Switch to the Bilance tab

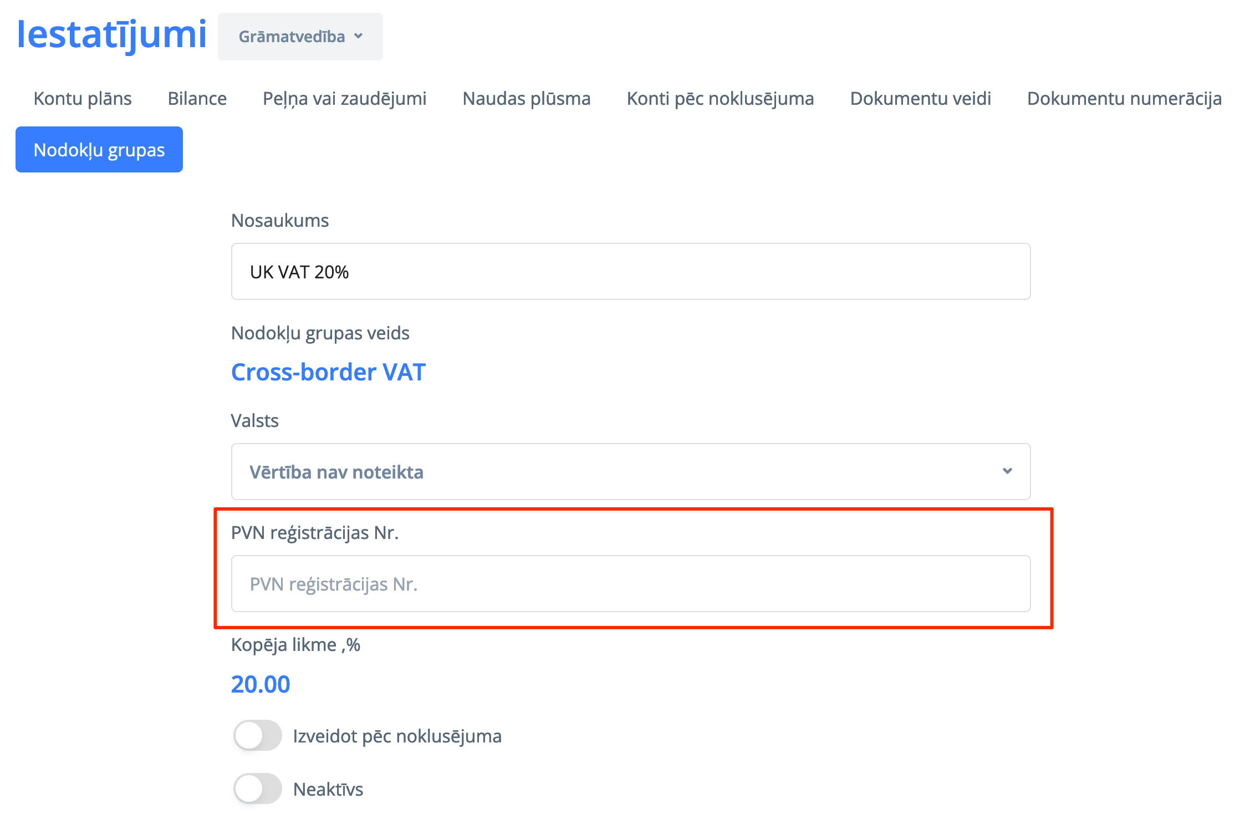coord(197,98)
